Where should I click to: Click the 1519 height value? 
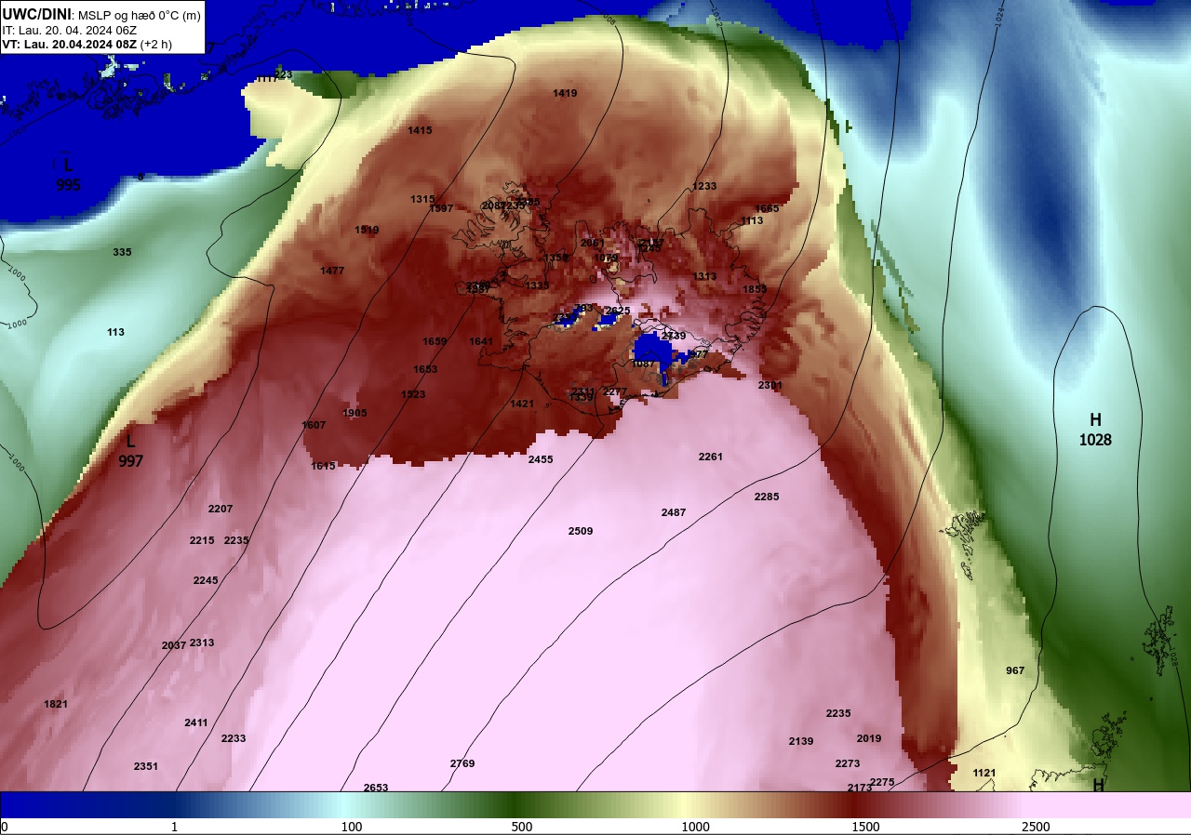(367, 230)
